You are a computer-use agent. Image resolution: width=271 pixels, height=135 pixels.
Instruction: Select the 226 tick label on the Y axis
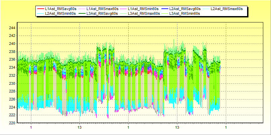click(x=11, y=99)
